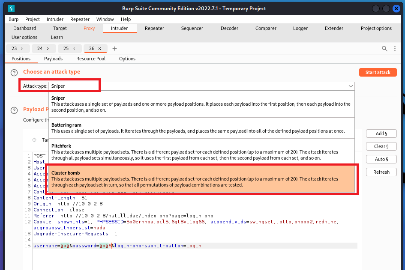405x270 pixels.
Task: Switch to the Logger tab
Action: (x=300, y=28)
